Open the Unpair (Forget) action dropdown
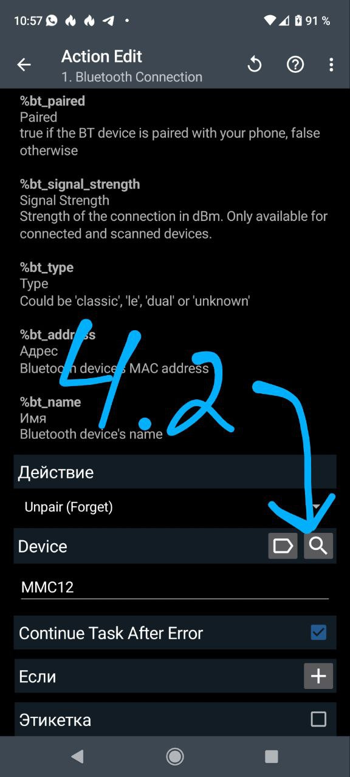This screenshot has width=350, height=777. (175, 507)
